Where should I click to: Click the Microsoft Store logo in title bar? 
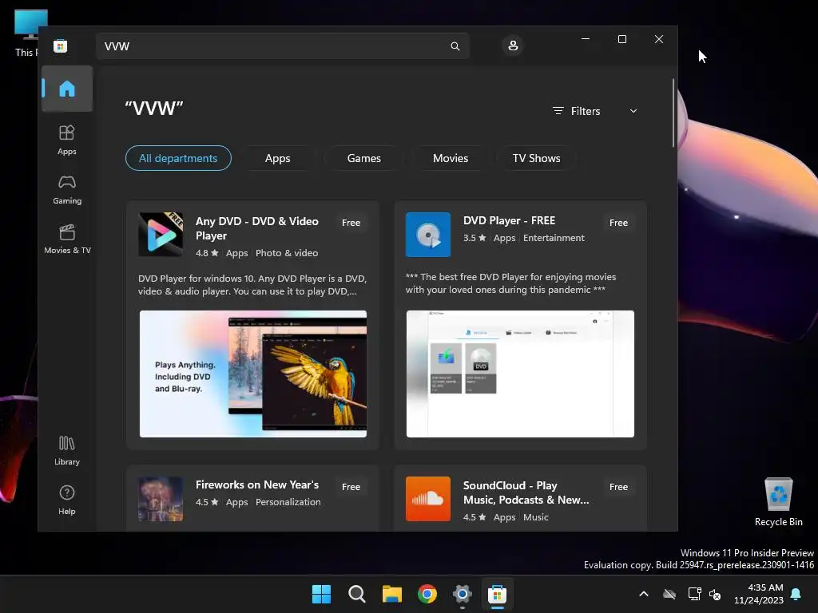pyautogui.click(x=61, y=45)
